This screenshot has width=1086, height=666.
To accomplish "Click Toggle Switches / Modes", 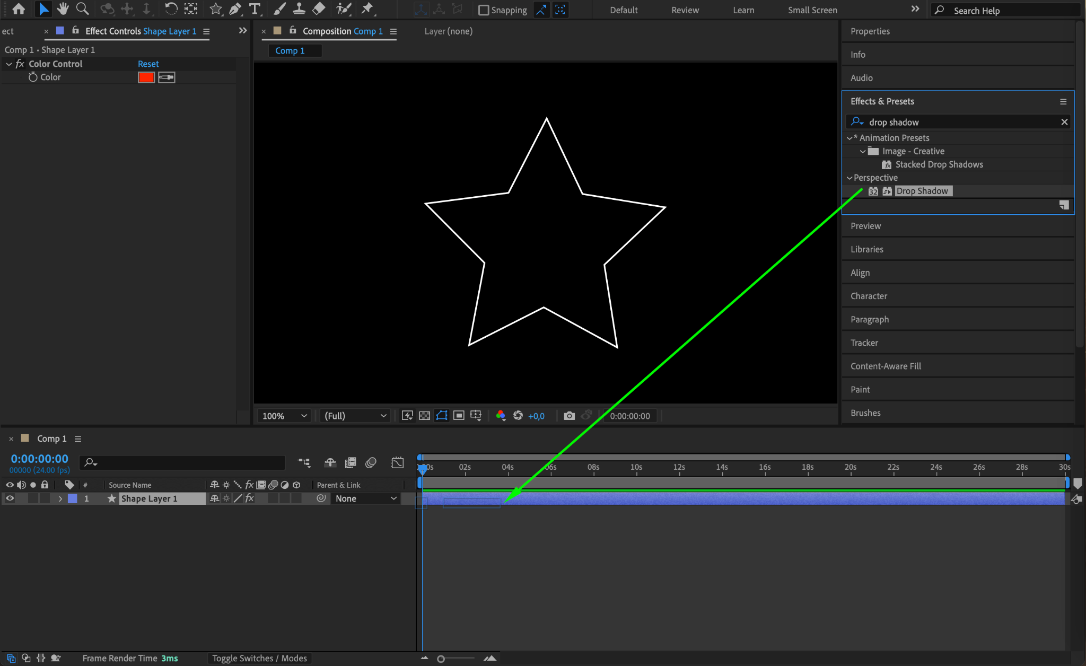I will 259,658.
